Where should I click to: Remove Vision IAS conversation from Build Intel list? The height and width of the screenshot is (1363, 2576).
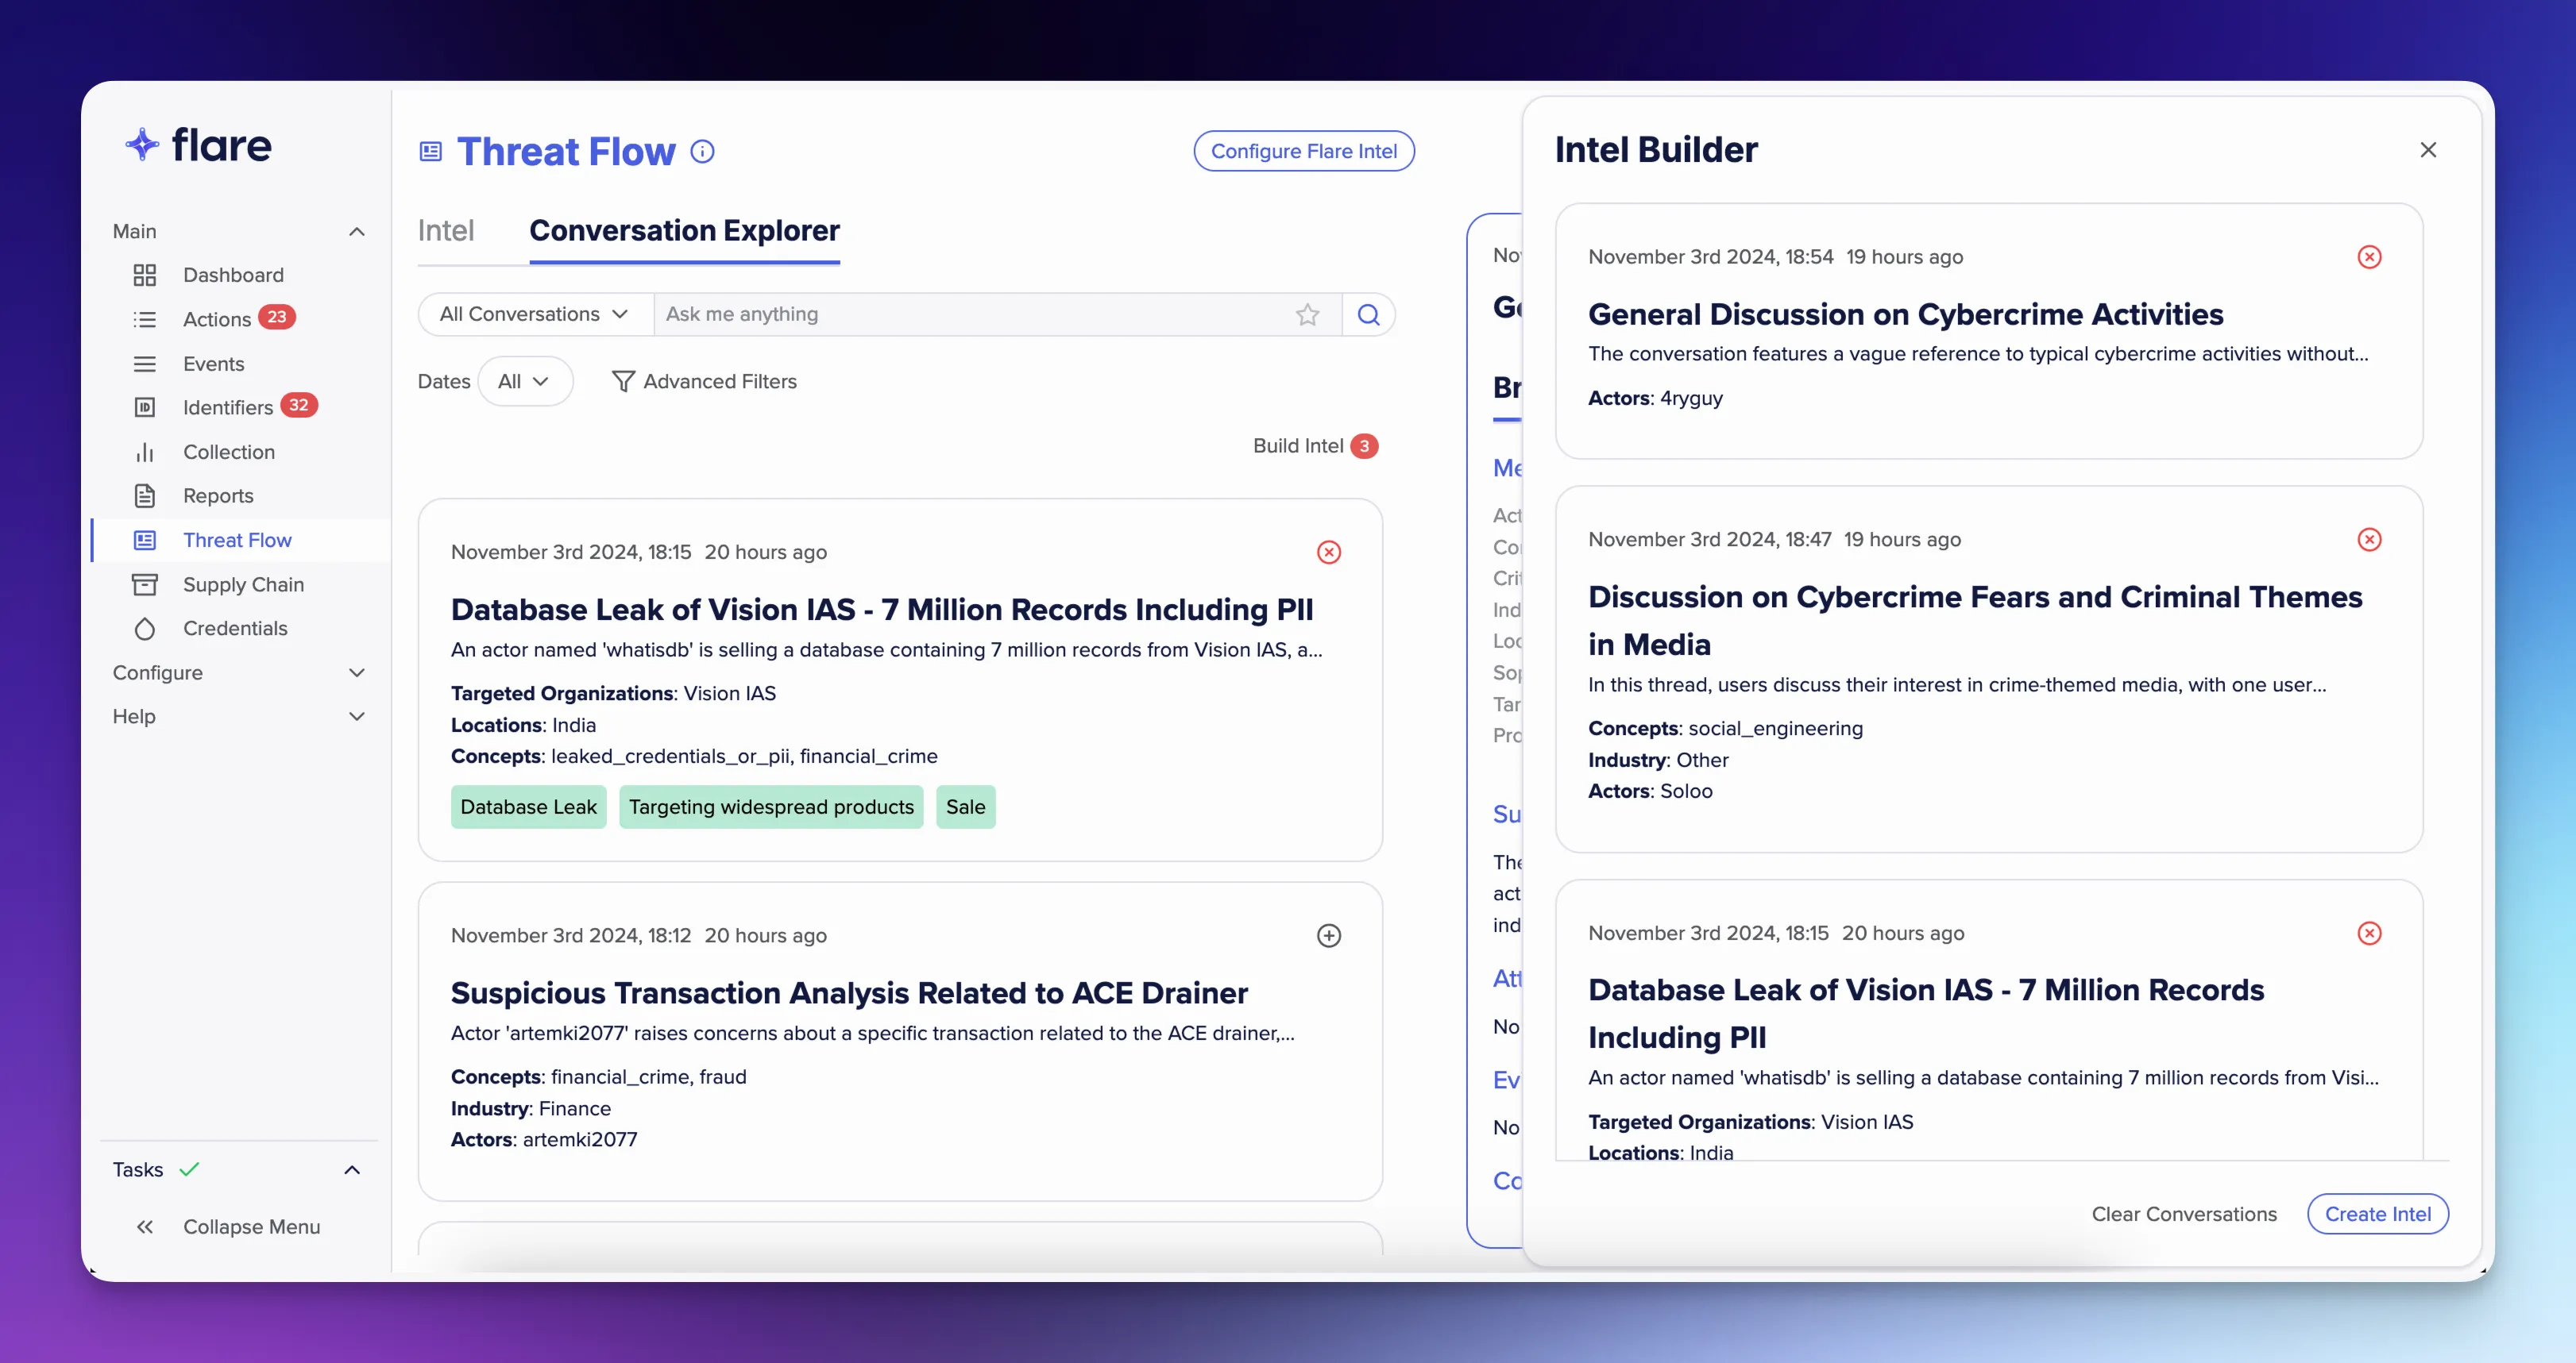click(x=1328, y=553)
